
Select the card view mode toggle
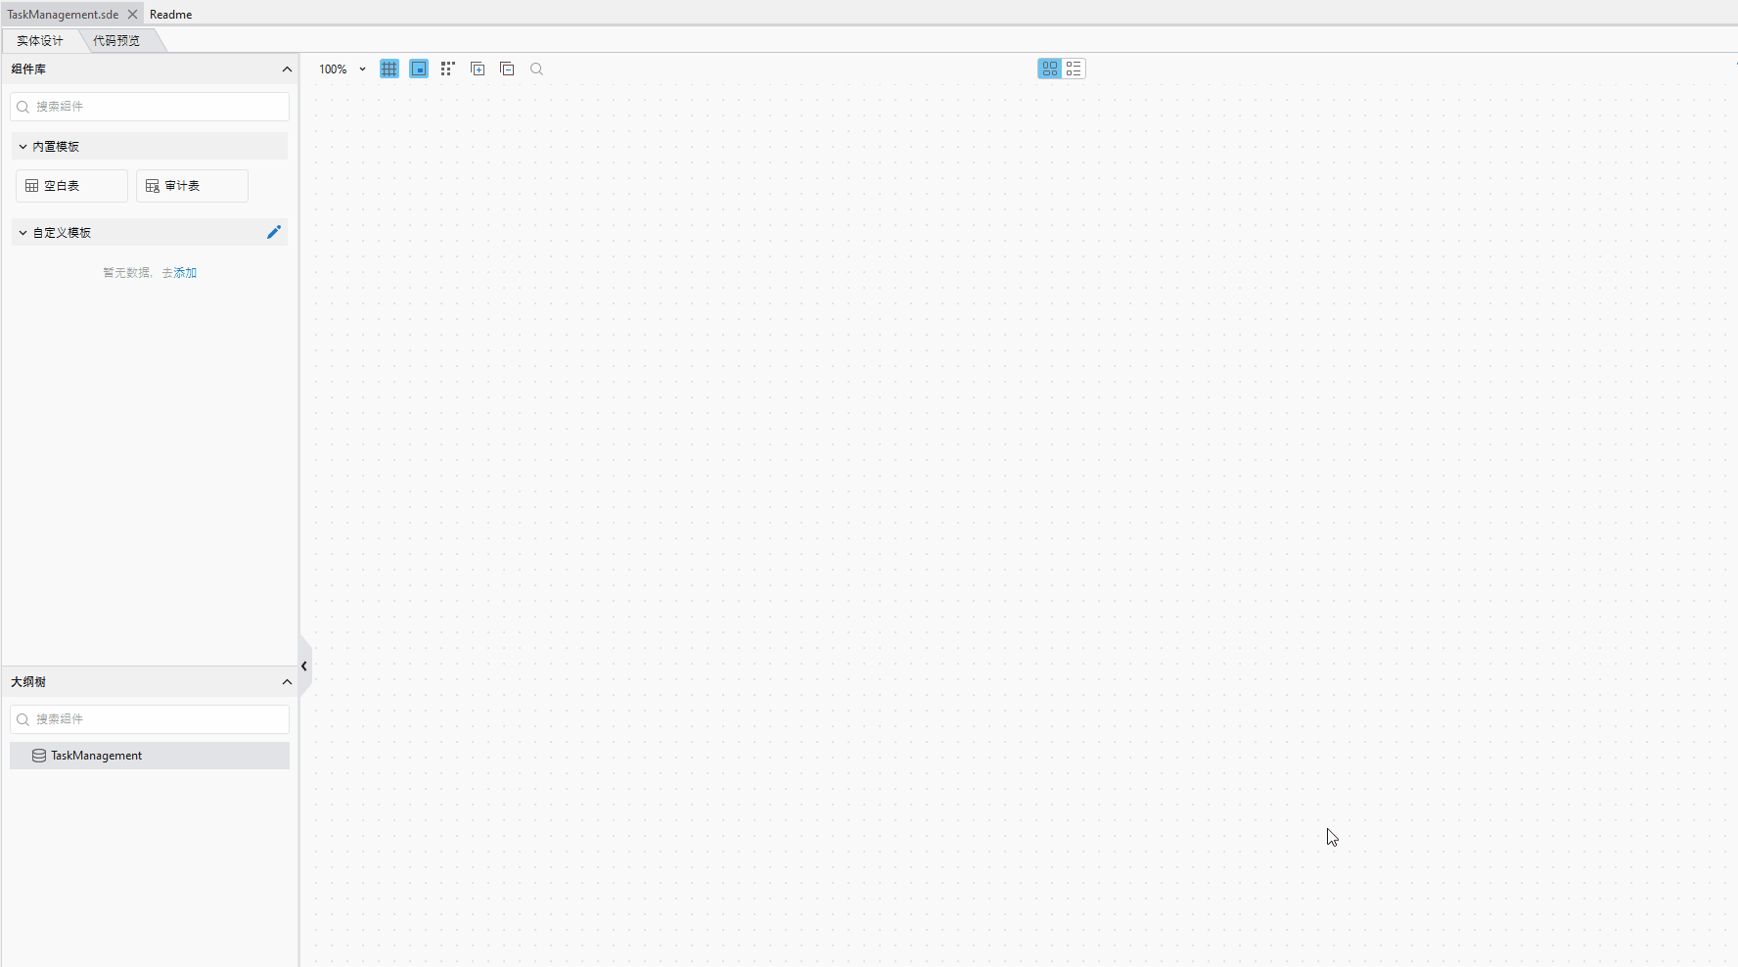click(1049, 69)
